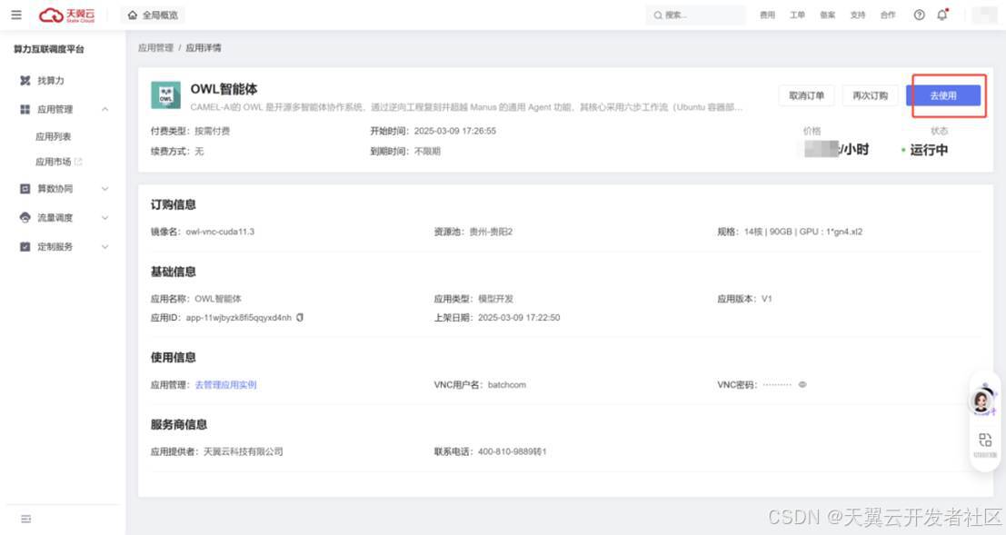The image size is (1006, 535).
Task: Open the virtual assistant avatar widget
Action: 981,401
